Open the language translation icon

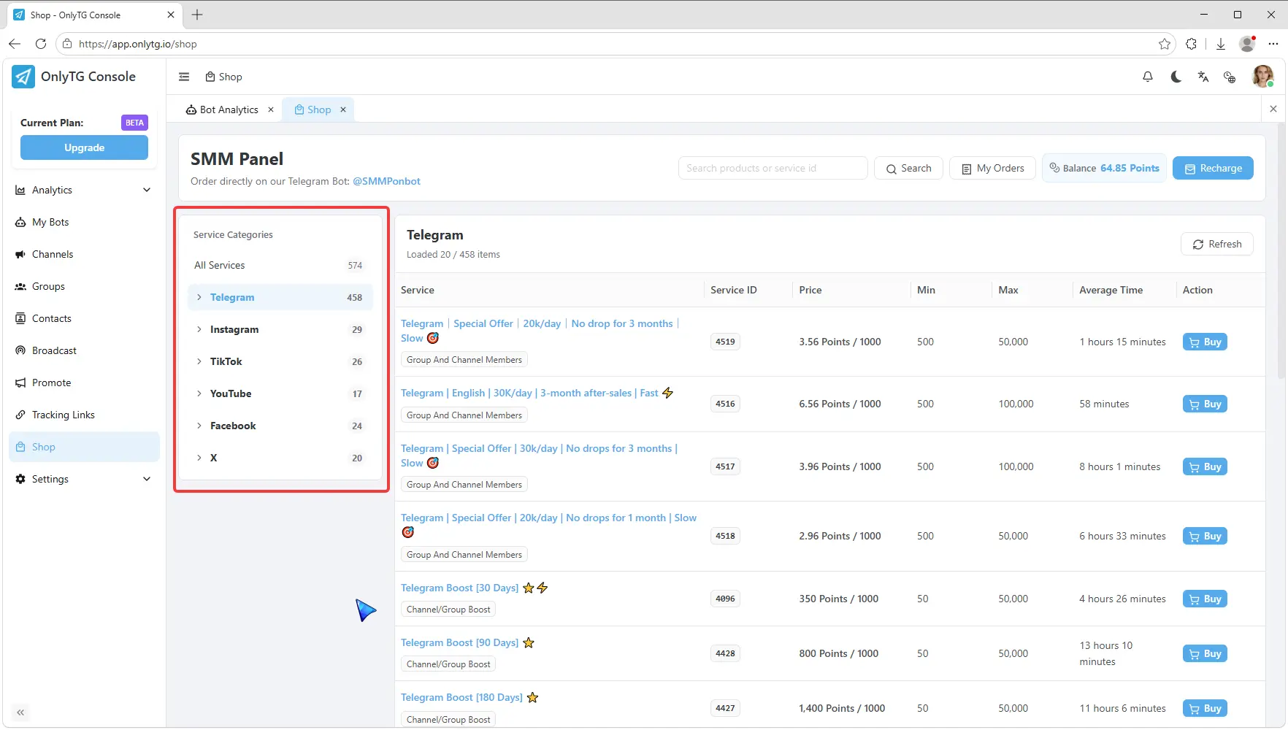coord(1203,77)
